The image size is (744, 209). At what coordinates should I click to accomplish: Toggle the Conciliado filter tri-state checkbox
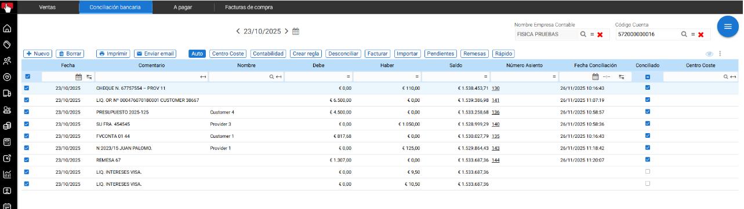[648, 76]
